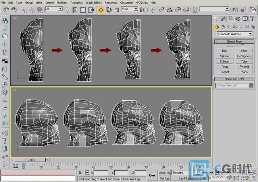The height and width of the screenshot is (182, 258).
Task: Toggle the Percent Snap button
Action: tap(178, 10)
